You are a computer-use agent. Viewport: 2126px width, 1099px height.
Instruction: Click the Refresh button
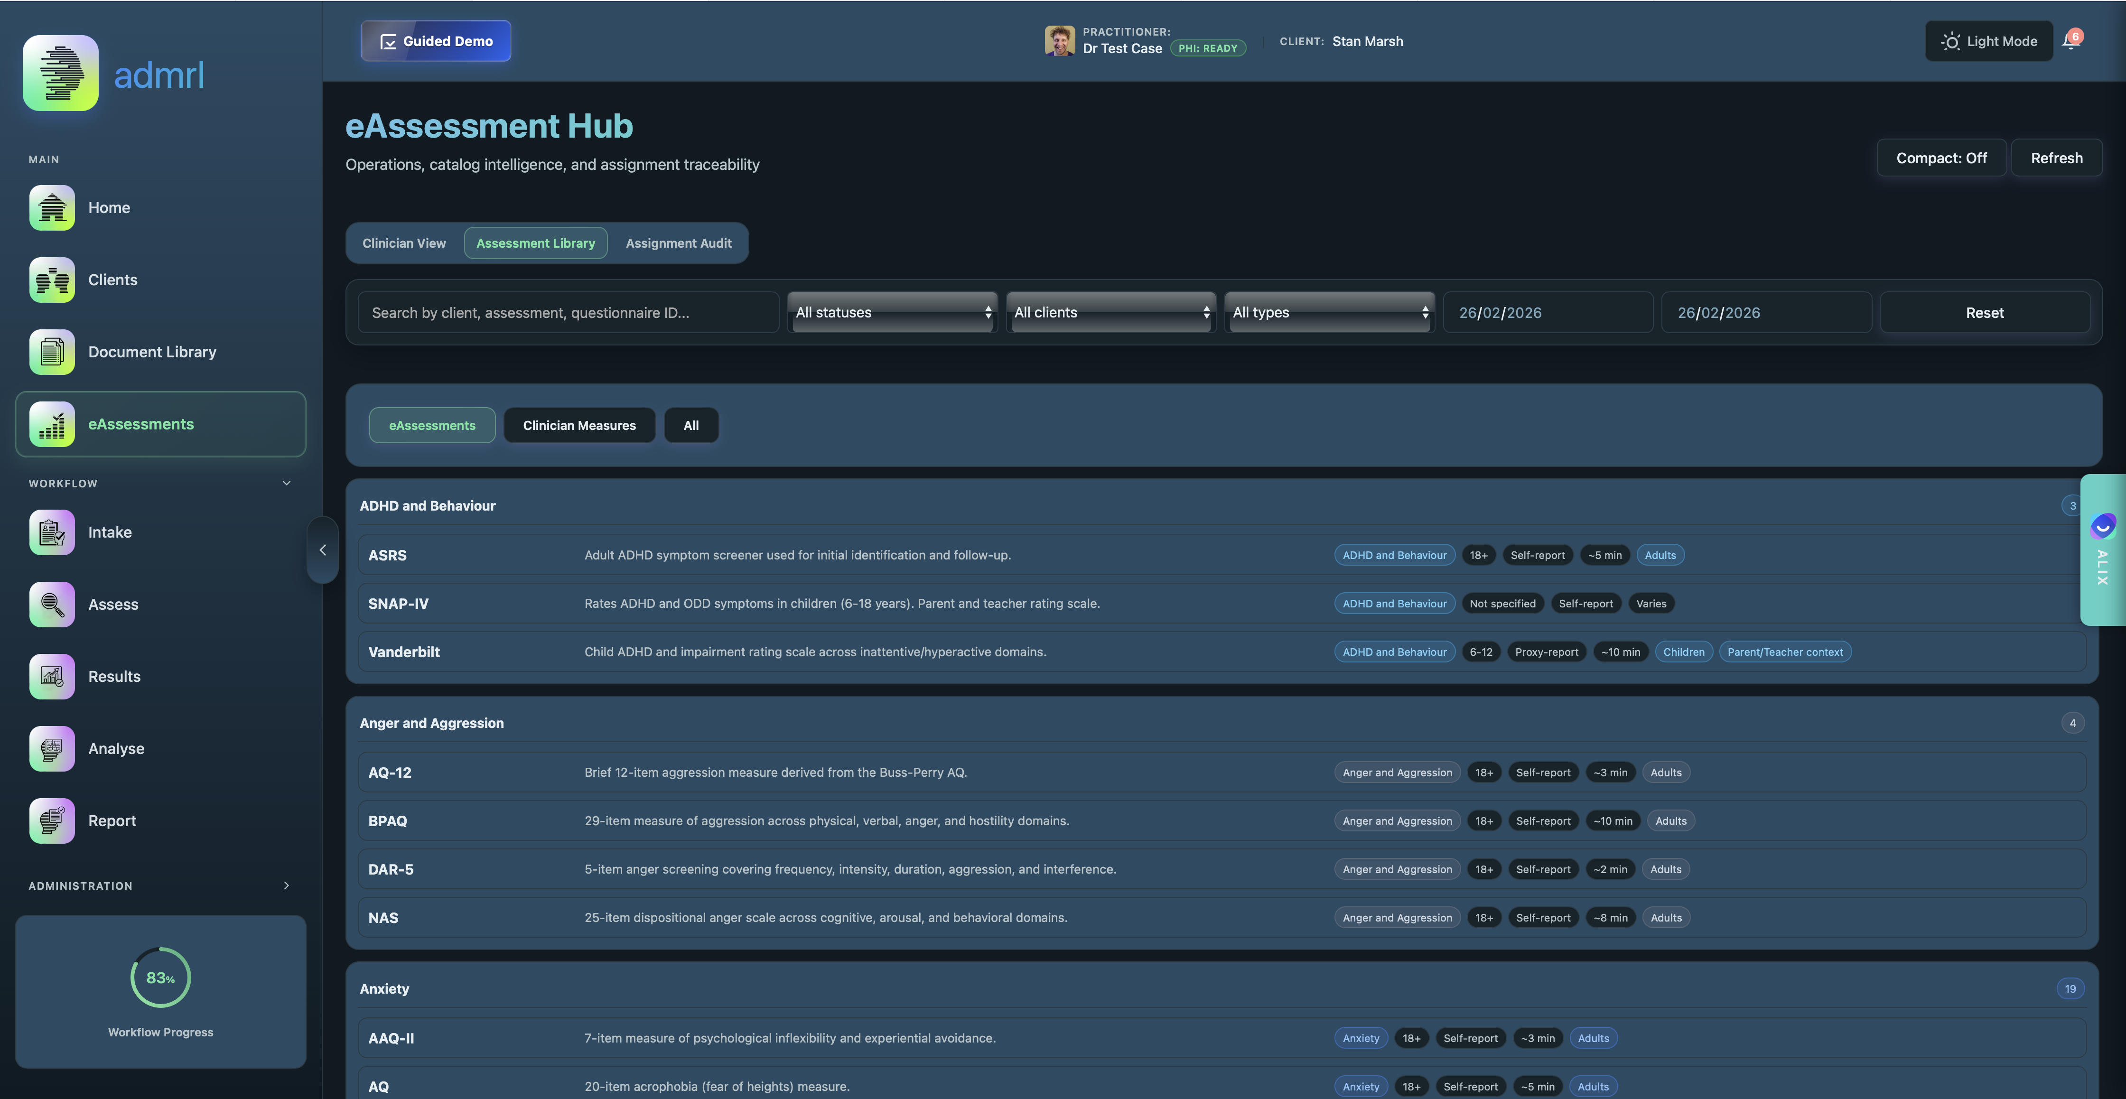click(x=2056, y=158)
